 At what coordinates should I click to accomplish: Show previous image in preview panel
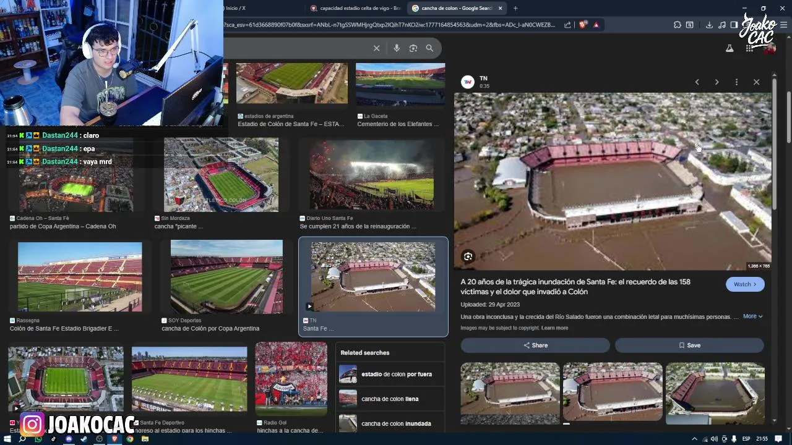pyautogui.click(x=697, y=82)
